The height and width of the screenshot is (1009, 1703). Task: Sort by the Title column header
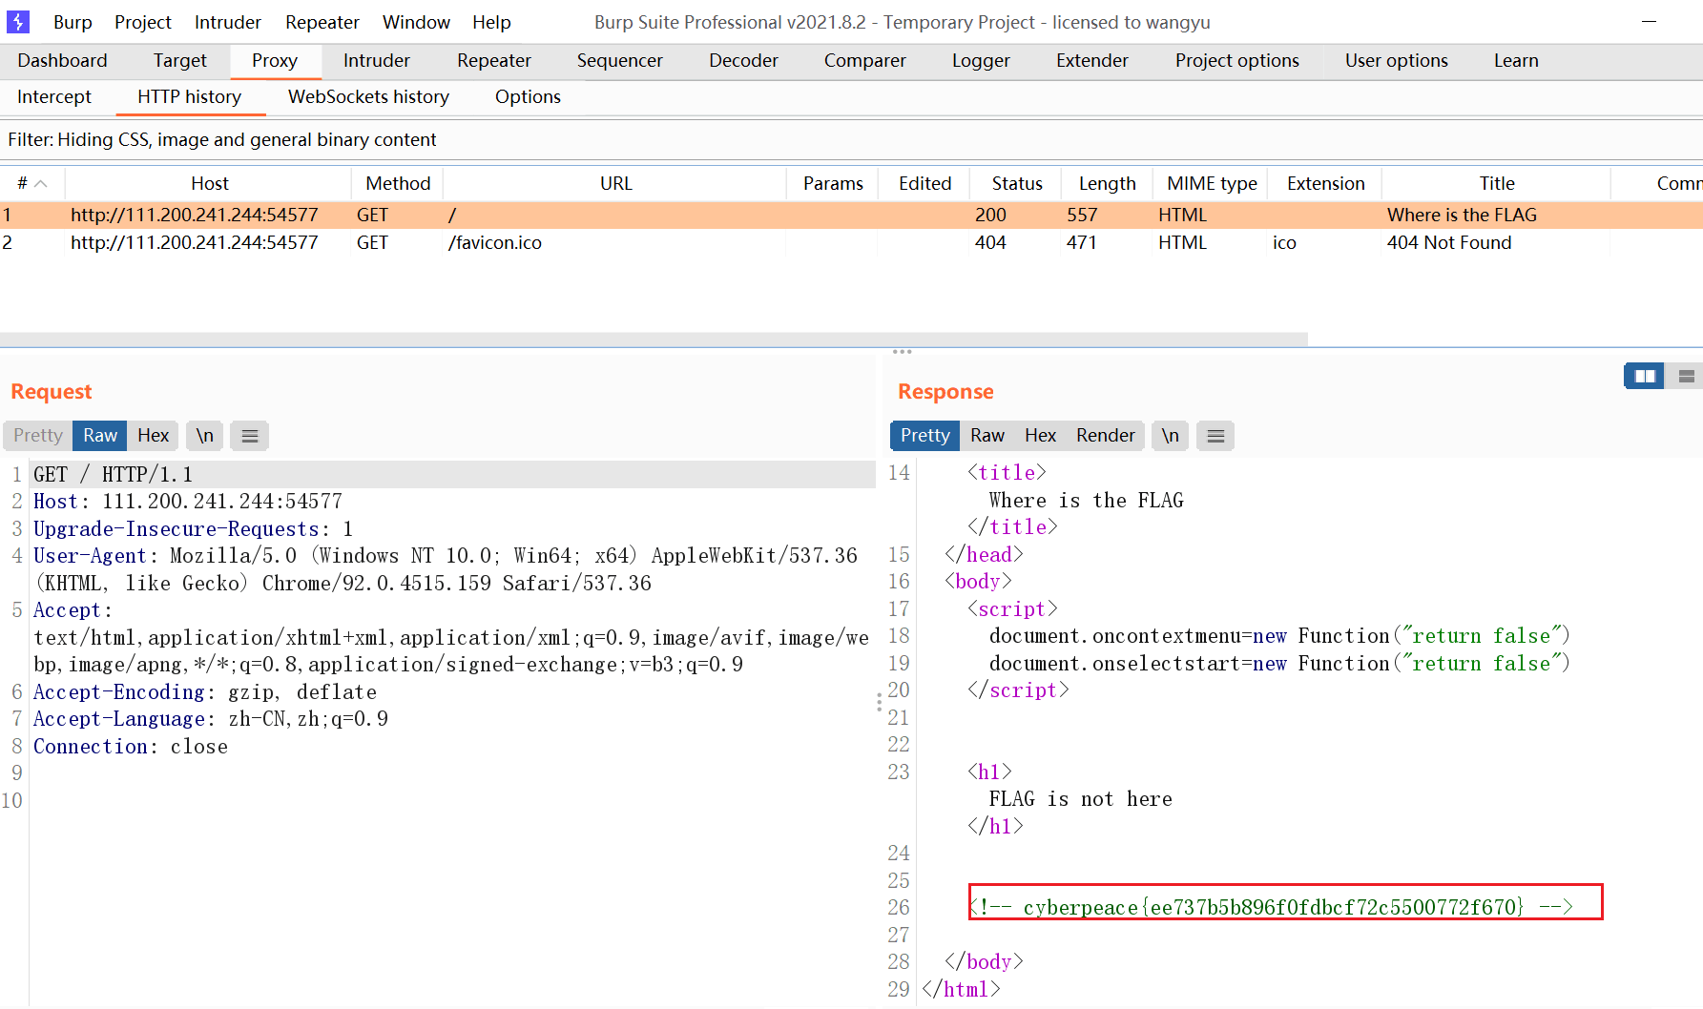pyautogui.click(x=1497, y=183)
